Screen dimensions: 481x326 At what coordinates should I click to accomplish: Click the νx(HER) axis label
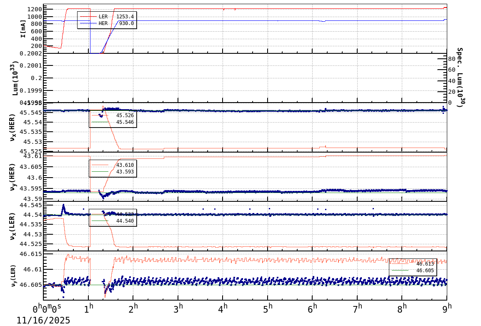tap(13, 127)
